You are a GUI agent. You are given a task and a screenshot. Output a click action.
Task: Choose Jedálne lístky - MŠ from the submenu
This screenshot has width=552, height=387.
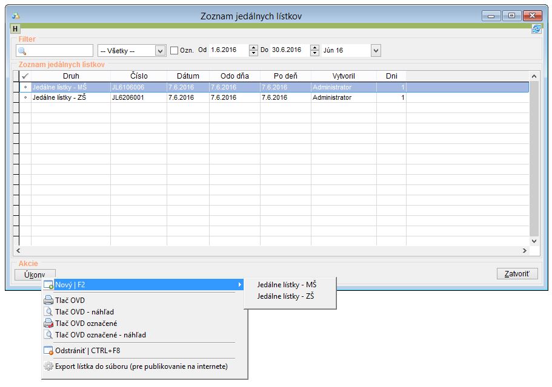click(287, 284)
